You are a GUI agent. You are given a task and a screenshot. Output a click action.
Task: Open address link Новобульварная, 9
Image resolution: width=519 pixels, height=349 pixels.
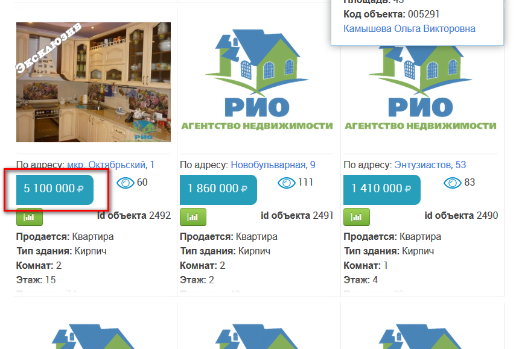(273, 165)
